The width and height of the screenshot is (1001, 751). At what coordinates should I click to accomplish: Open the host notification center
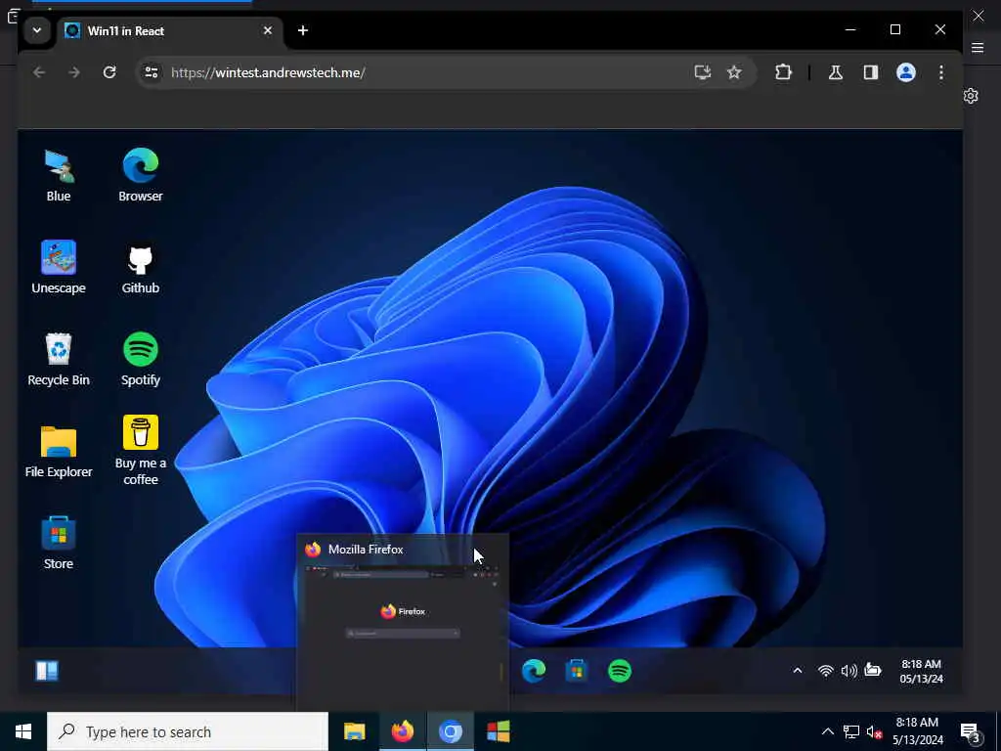(x=971, y=732)
